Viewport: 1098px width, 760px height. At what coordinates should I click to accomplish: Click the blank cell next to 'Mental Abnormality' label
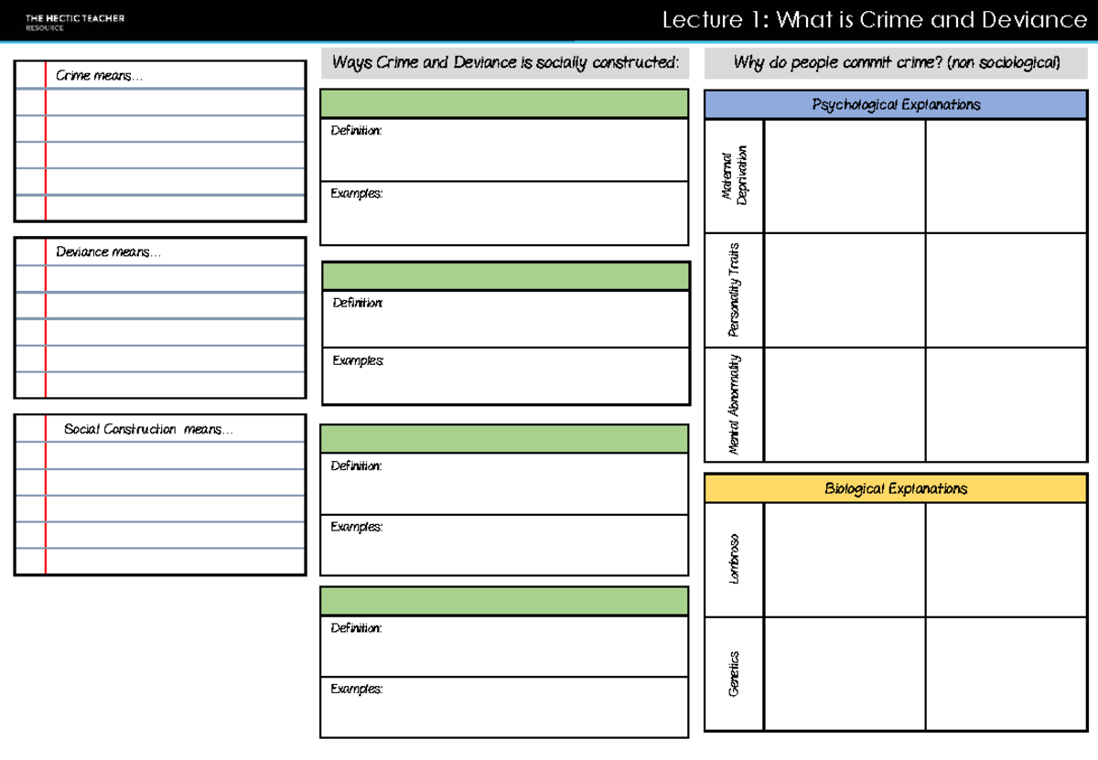coord(845,404)
